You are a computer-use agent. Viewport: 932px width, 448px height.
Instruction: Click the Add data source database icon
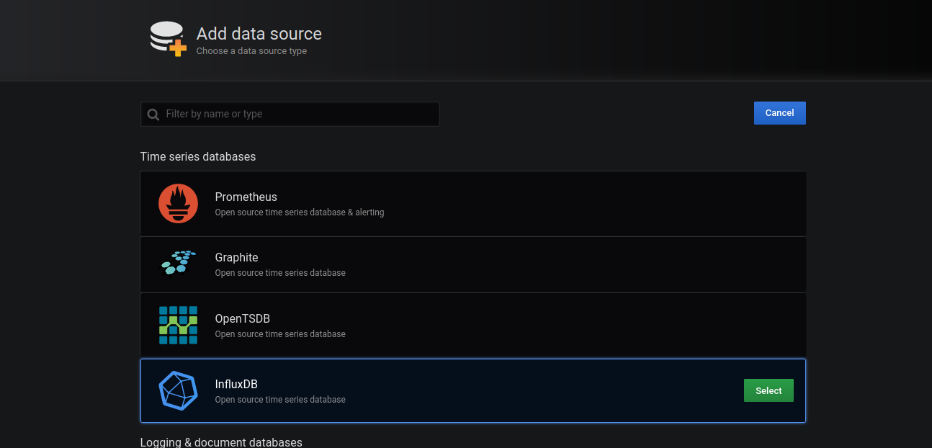coord(169,39)
